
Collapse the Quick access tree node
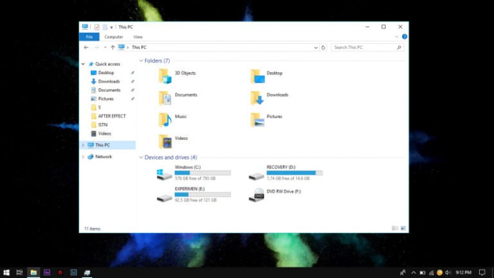83,64
